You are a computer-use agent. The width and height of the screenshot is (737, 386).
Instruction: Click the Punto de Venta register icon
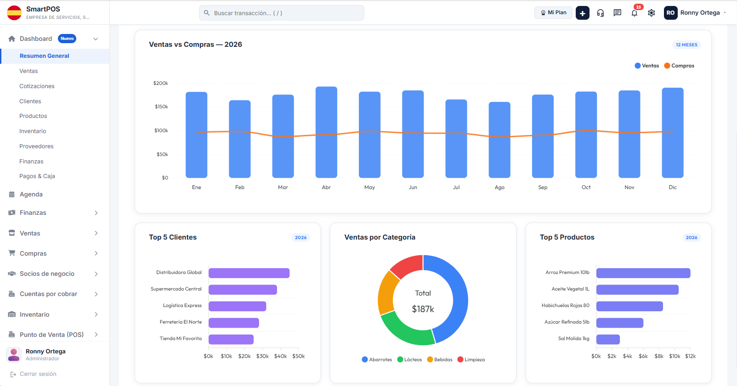12,335
